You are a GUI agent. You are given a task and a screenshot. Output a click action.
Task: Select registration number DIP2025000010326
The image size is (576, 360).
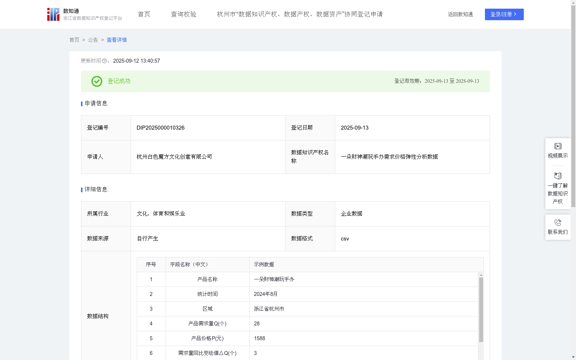161,128
